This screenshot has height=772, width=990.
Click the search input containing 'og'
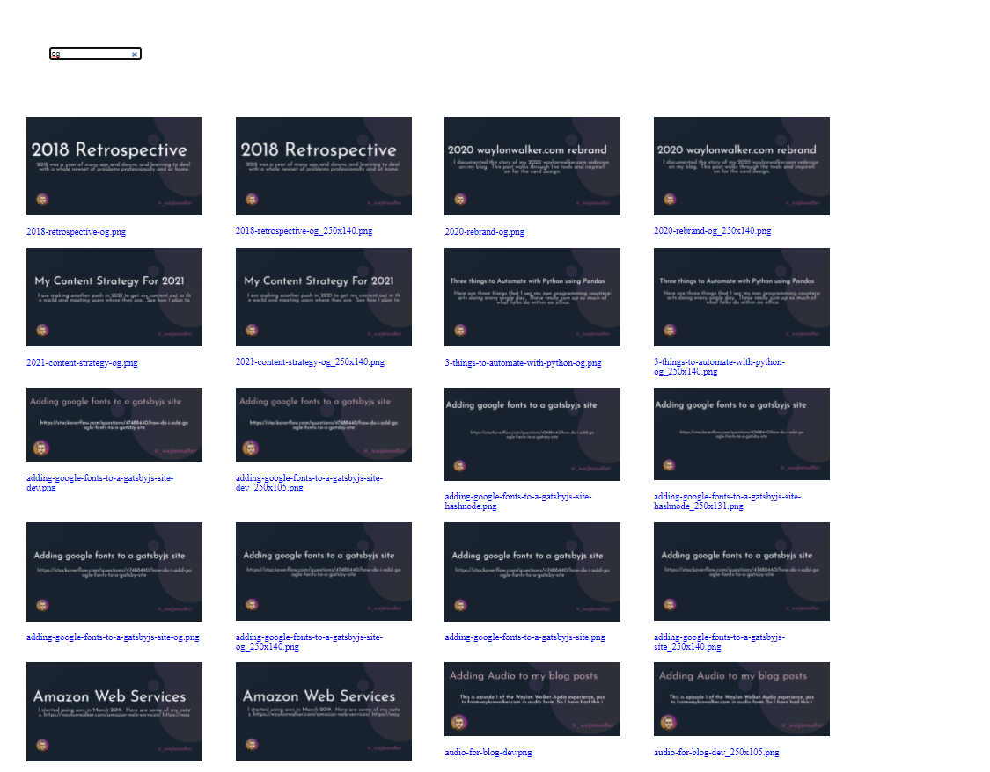pos(95,54)
